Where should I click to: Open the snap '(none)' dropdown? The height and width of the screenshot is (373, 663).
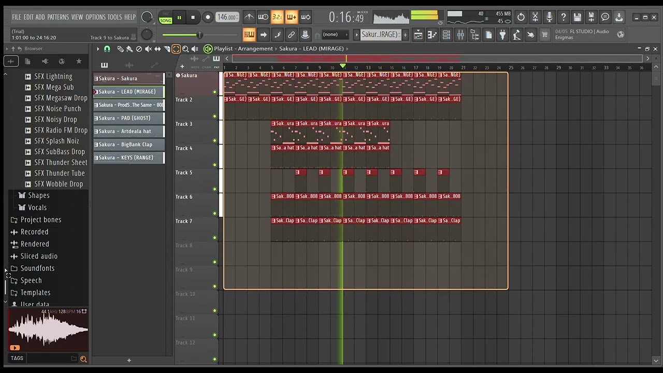coord(334,35)
